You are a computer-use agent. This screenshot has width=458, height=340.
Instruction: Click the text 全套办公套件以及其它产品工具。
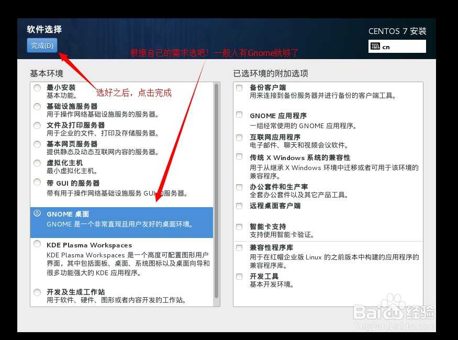click(x=299, y=195)
